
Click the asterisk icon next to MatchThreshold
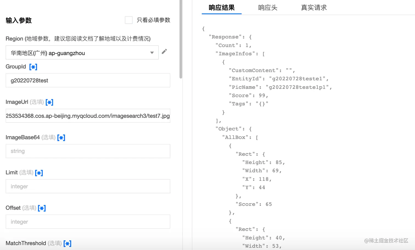point(67,243)
